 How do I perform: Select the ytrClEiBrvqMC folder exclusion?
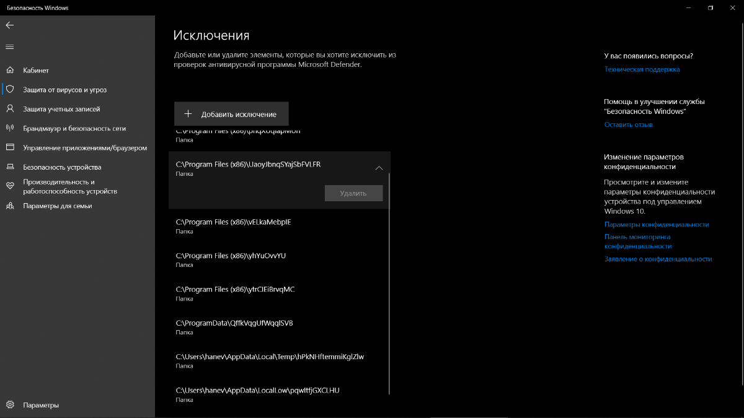(x=280, y=293)
